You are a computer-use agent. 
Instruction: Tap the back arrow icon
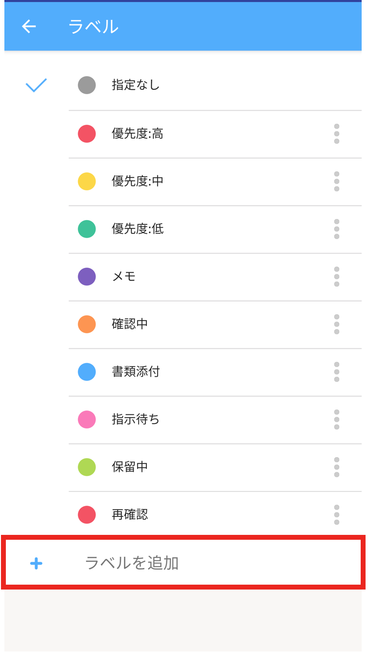click(29, 26)
